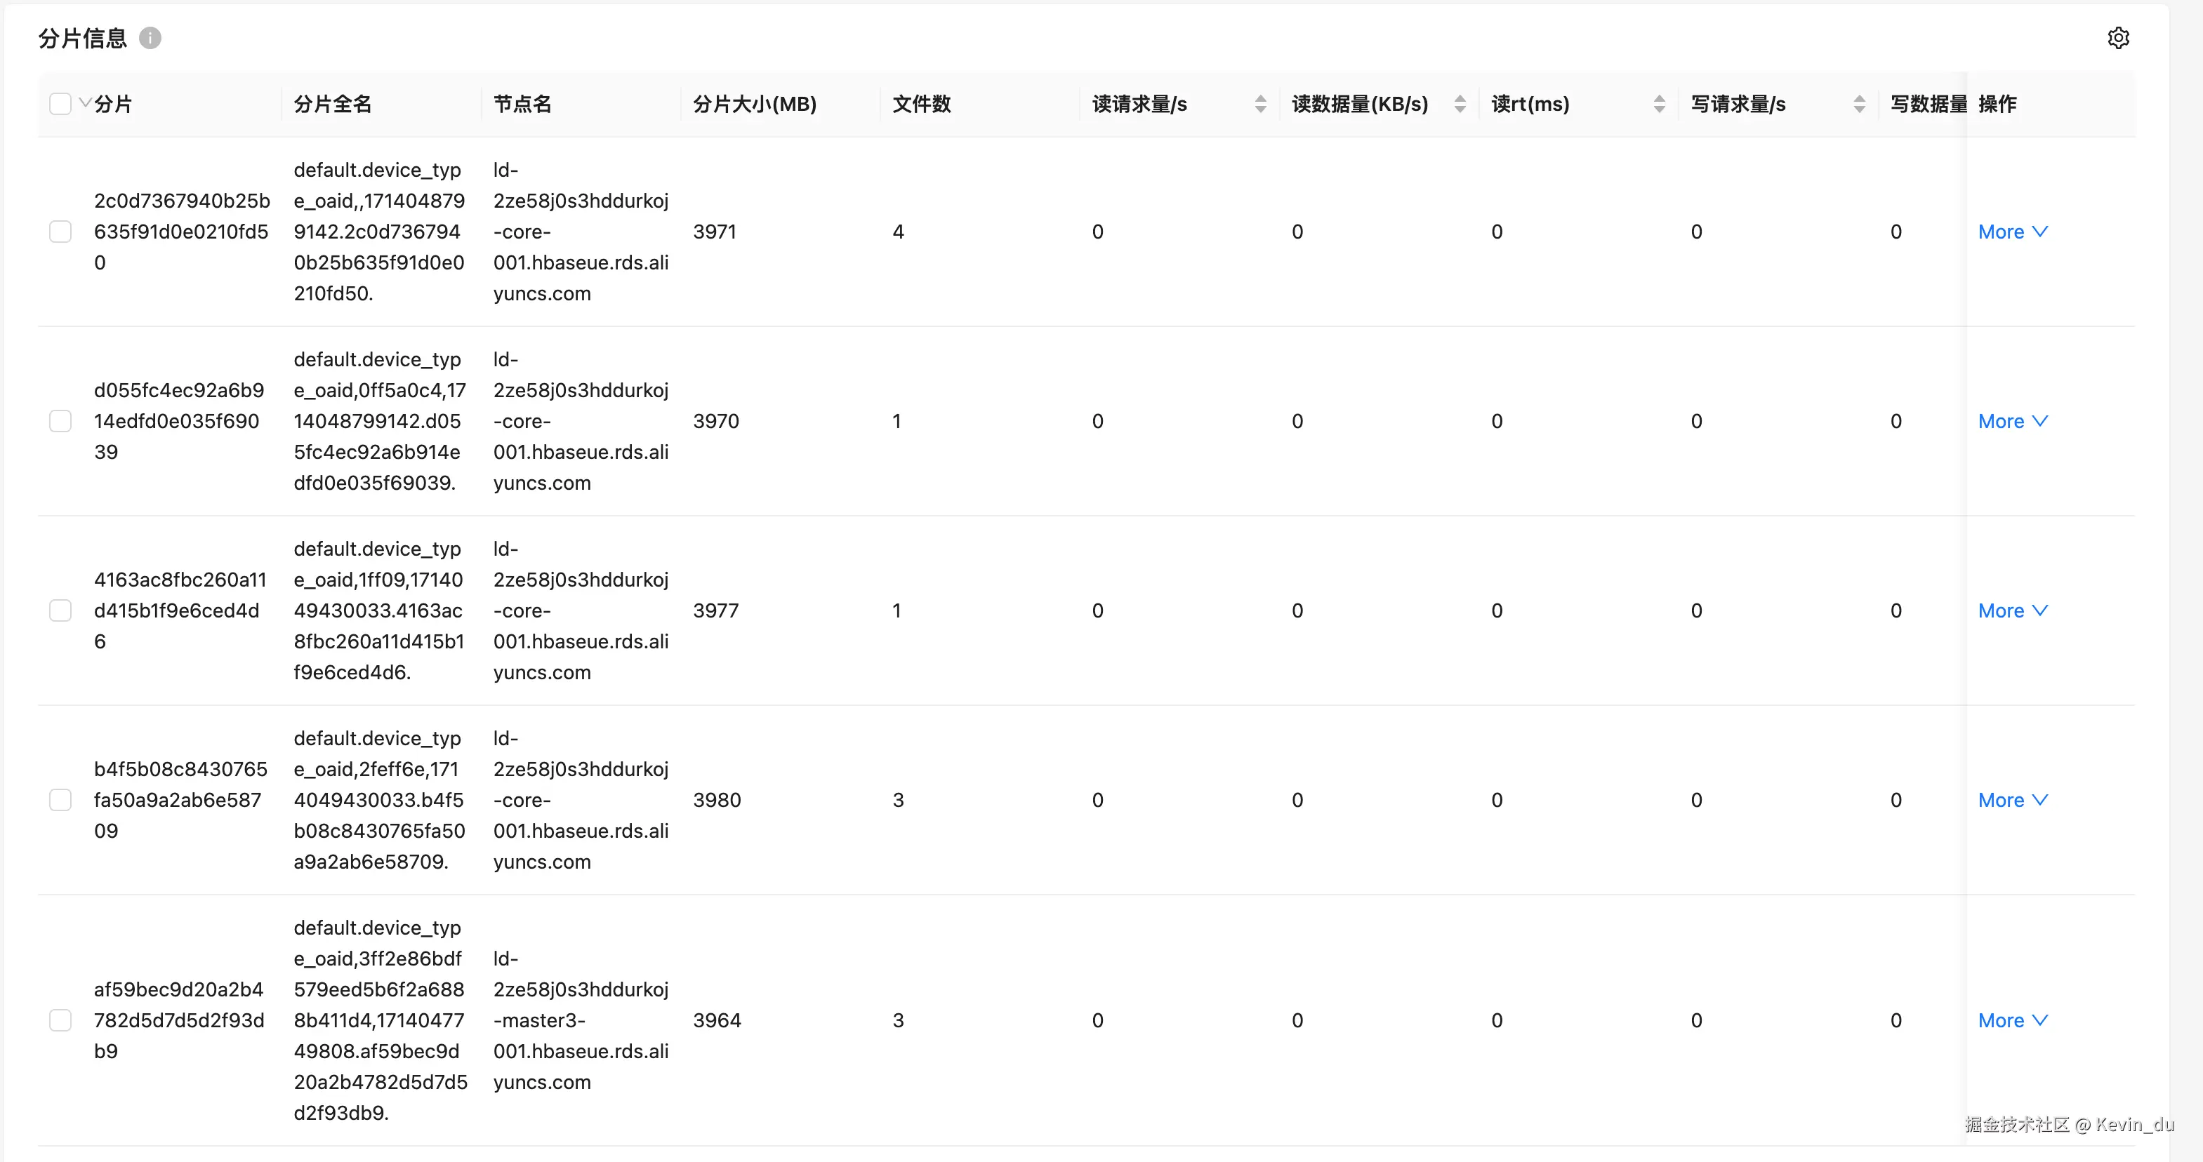The image size is (2203, 1162).
Task: Expand More menu for shard size 3970 row
Action: pos(2011,422)
